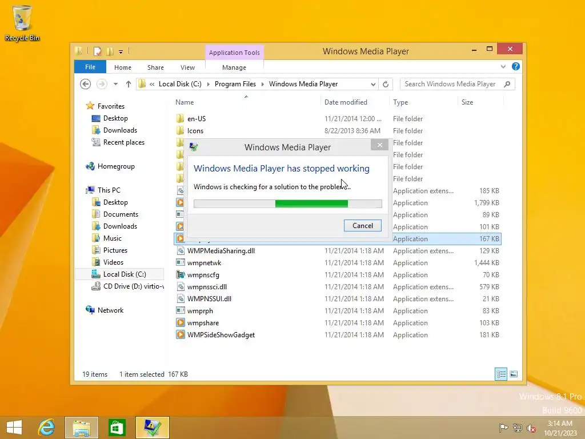The height and width of the screenshot is (439, 585).
Task: Click the Application Tools contextual tab
Action: (x=234, y=53)
